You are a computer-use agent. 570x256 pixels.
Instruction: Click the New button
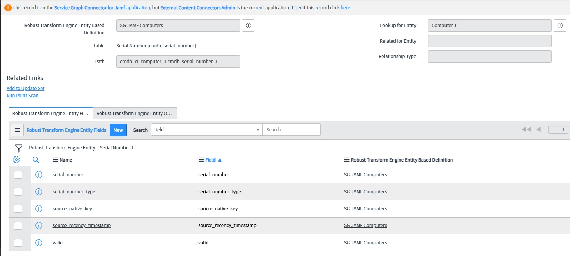pyautogui.click(x=118, y=130)
